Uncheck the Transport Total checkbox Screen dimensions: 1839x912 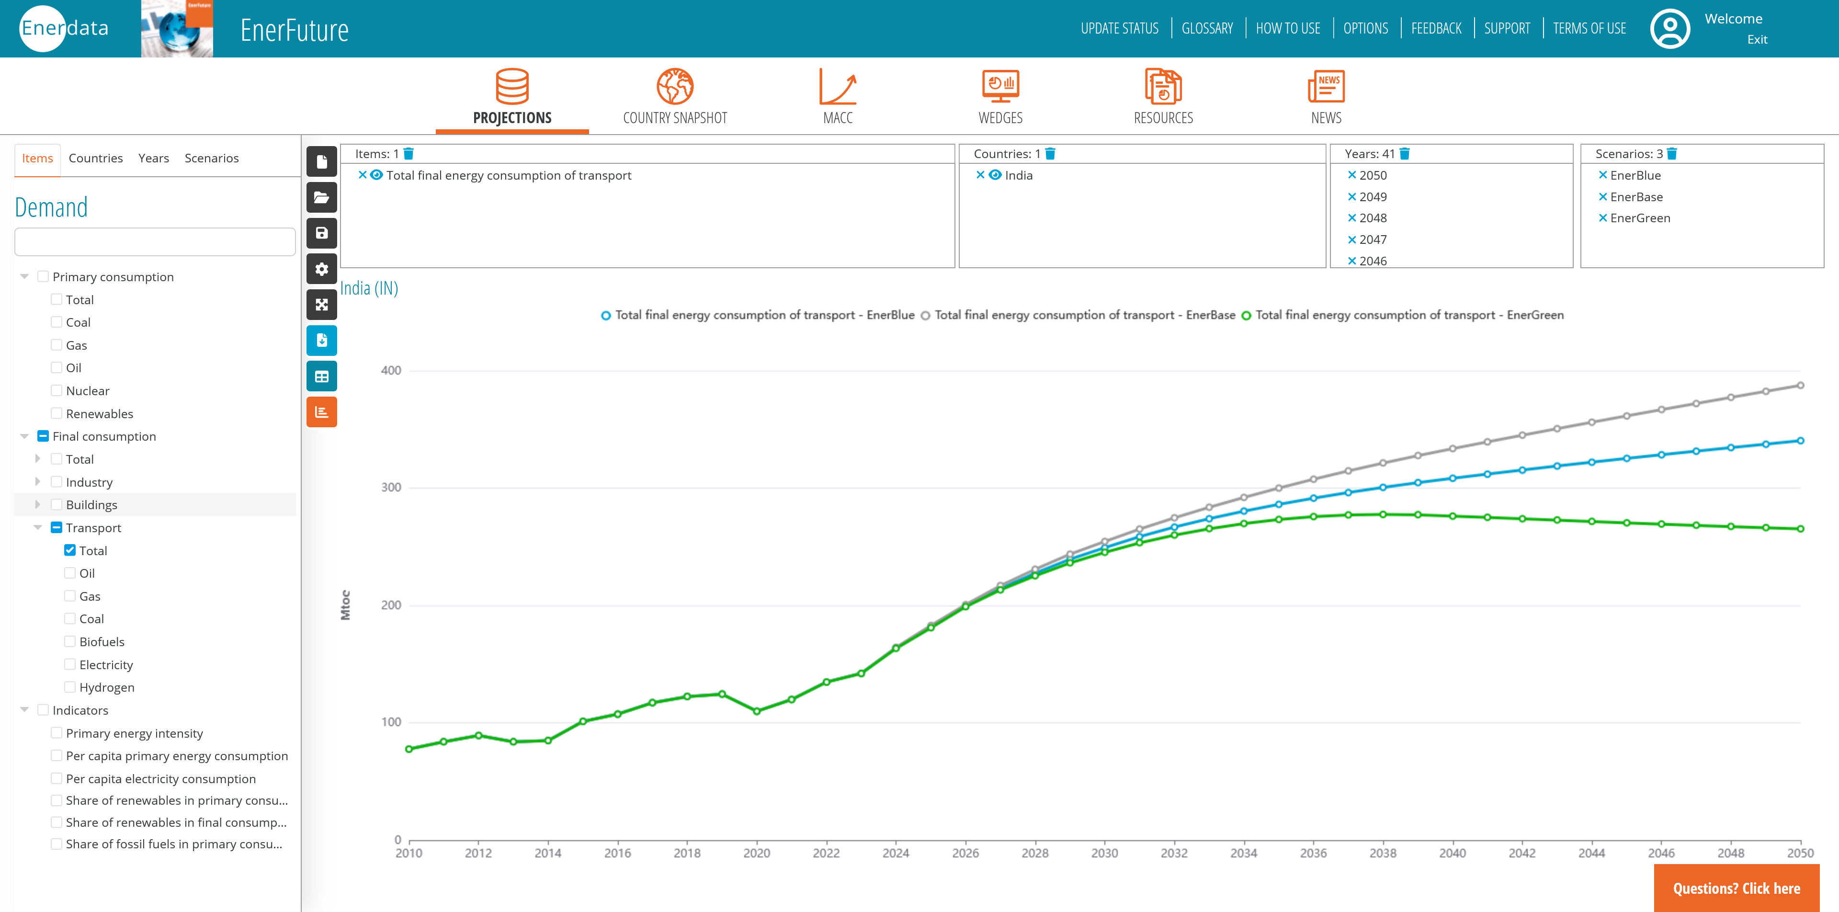click(70, 550)
